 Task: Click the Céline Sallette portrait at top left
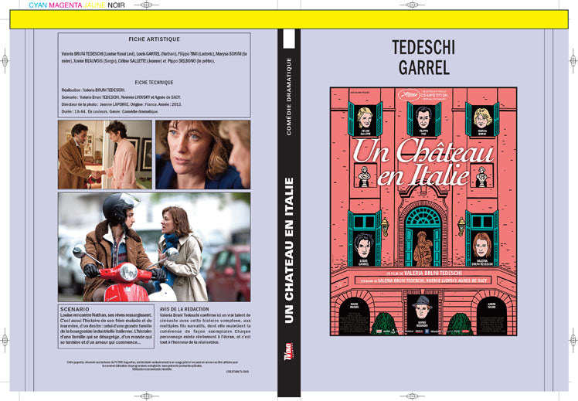tap(364, 121)
